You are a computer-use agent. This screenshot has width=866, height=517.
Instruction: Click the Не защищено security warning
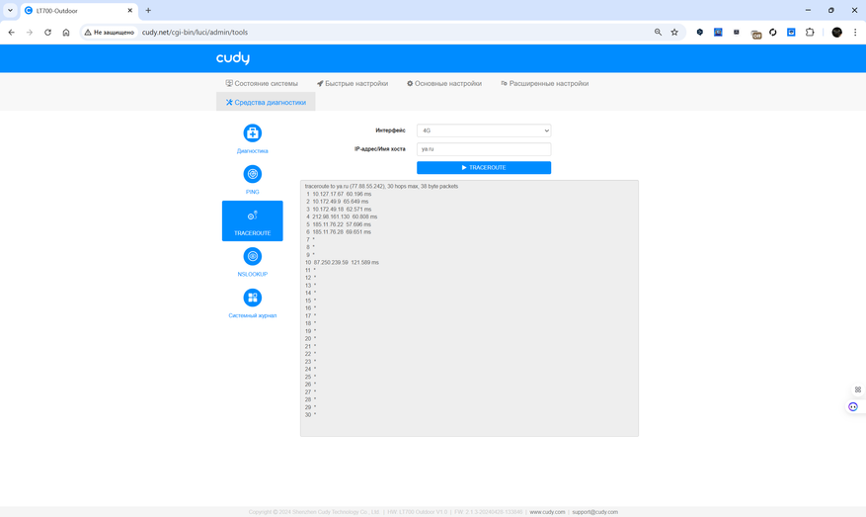(x=110, y=32)
